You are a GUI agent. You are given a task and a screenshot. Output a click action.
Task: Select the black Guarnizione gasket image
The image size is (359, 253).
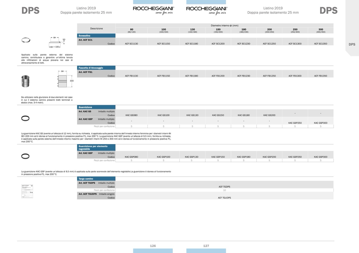coord(25,118)
